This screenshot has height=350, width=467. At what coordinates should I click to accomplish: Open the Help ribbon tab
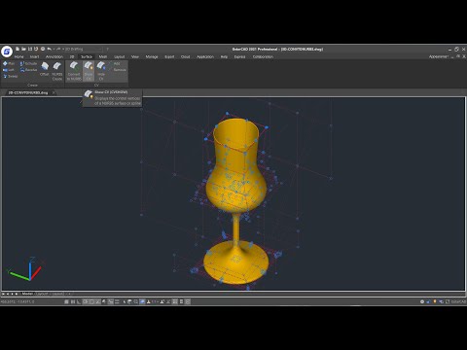coord(224,56)
